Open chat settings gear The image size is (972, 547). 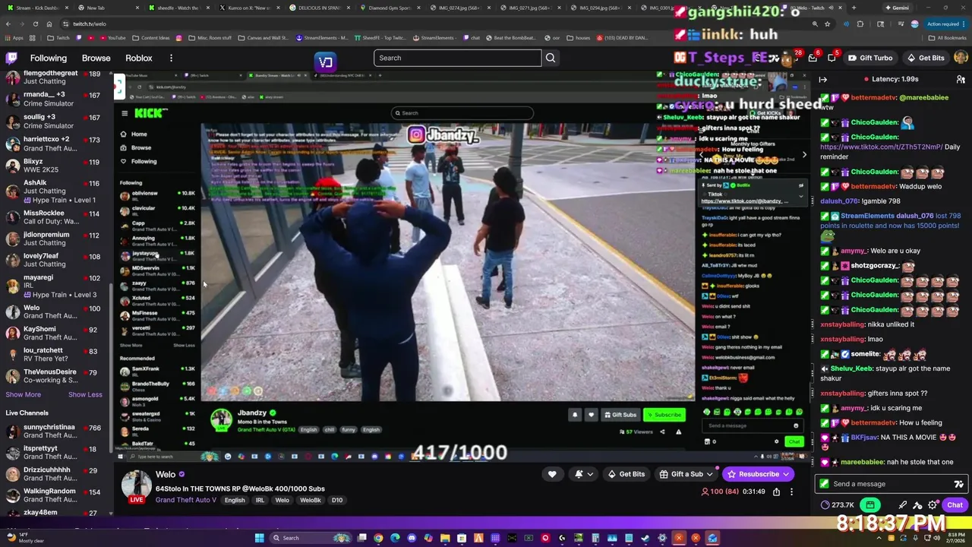pyautogui.click(x=933, y=505)
